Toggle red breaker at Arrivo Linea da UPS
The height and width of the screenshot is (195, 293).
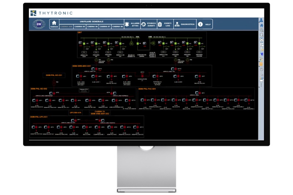[x=76, y=120]
